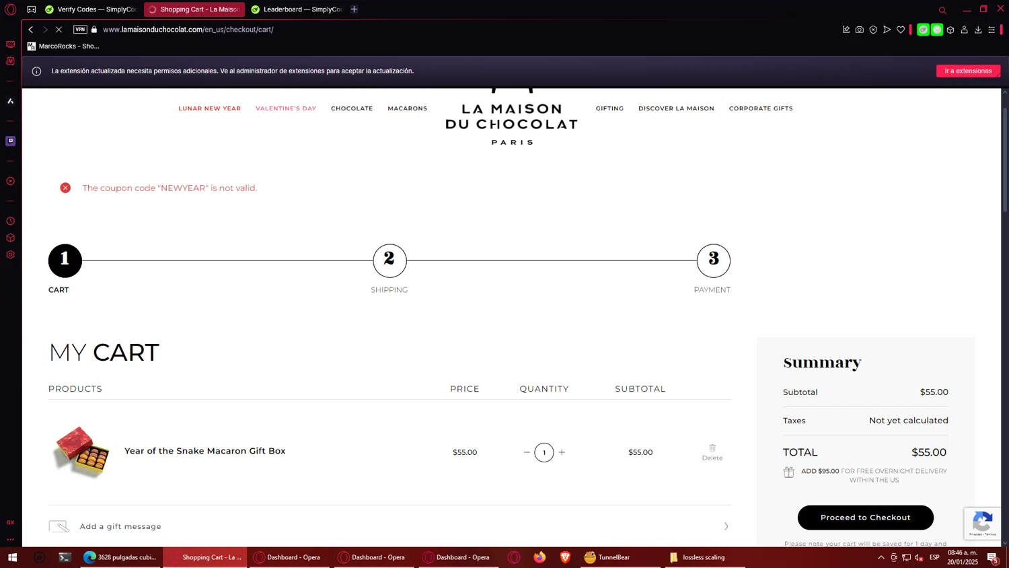This screenshot has height=568, width=1009.
Task: Stop loading the page with X button
Action: [59, 30]
